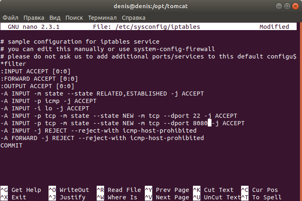Click the window title denis@denis:/opt/tomcat
This screenshot has height=201, width=302.
151,6
